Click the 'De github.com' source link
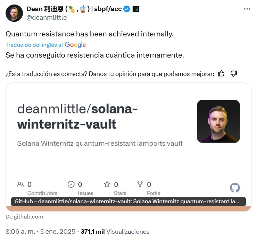Viewport: 257px width, 240px height. [x=24, y=217]
